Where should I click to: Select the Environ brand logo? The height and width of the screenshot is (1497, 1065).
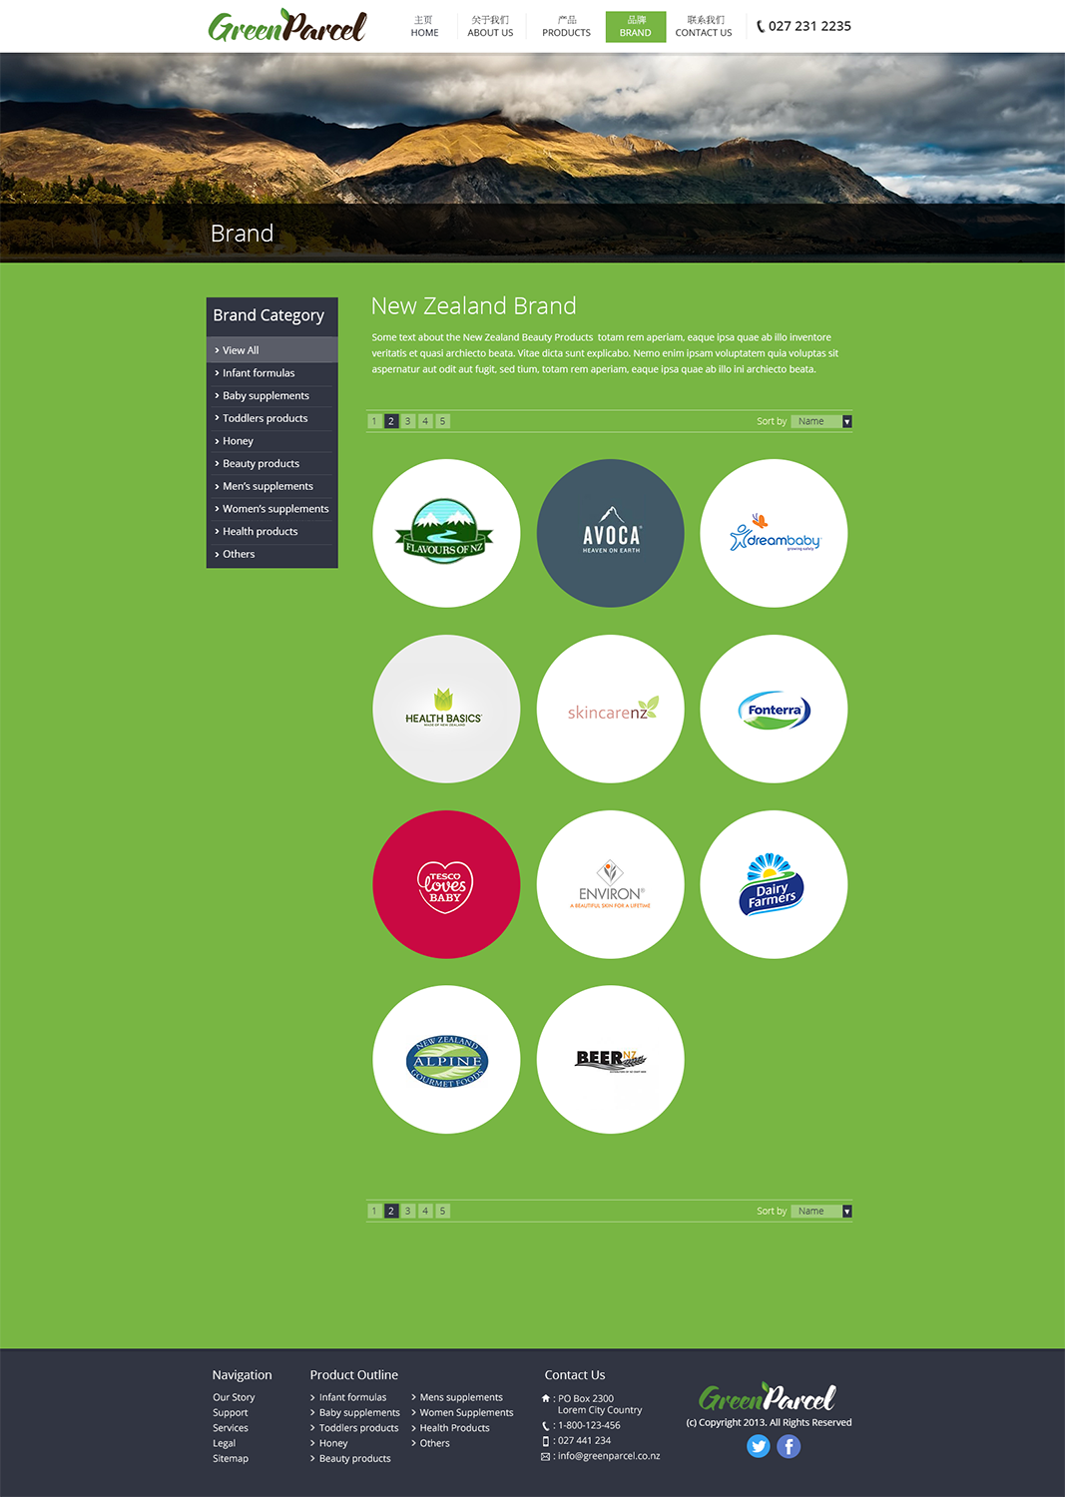[x=610, y=883]
